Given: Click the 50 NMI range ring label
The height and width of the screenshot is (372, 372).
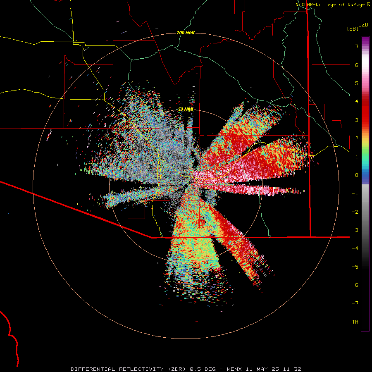Looking at the screenshot, I should click(186, 110).
